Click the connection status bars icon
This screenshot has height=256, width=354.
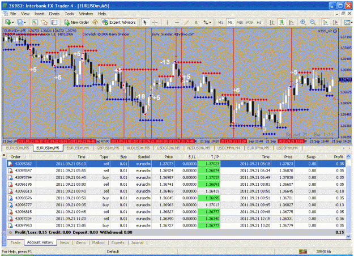point(303,251)
